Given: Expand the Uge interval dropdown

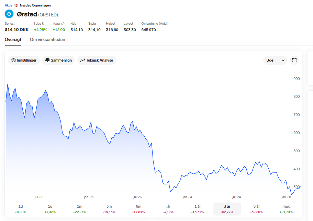Looking at the screenshot, I should click(x=275, y=60).
